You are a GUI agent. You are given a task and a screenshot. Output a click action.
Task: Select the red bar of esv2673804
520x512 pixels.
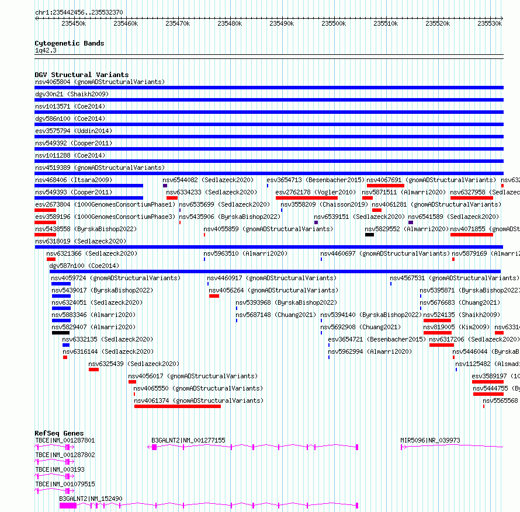point(46,210)
